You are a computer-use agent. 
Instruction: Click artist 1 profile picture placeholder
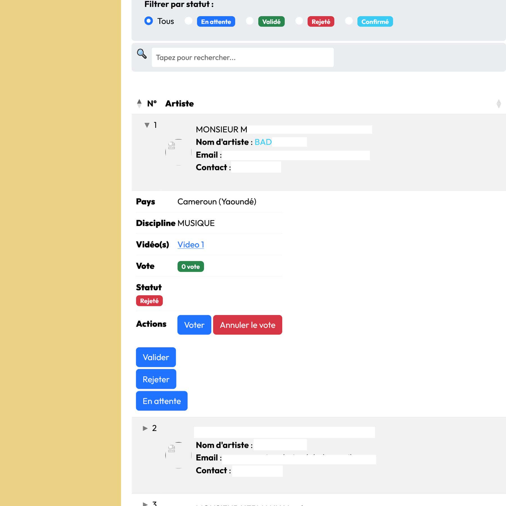[179, 152]
